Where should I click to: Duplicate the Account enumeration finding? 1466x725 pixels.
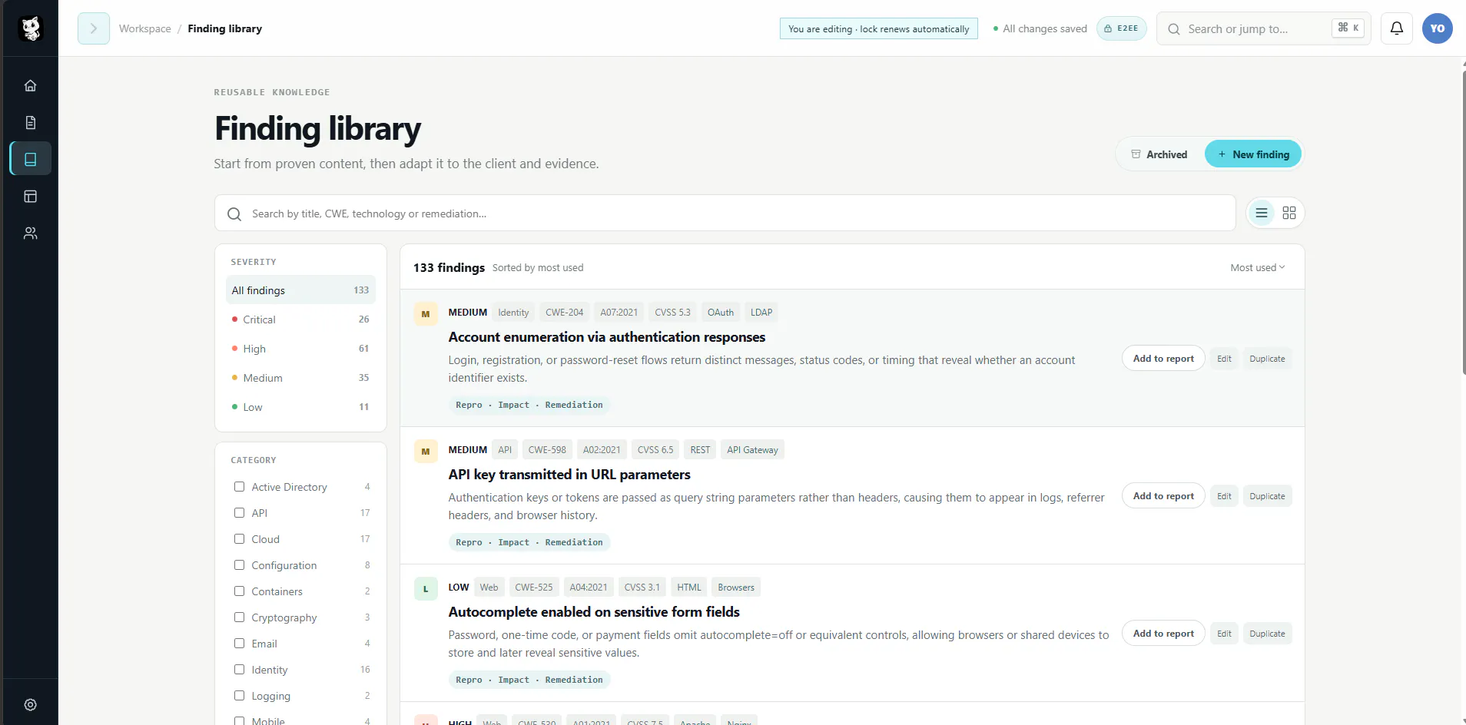[x=1267, y=359]
